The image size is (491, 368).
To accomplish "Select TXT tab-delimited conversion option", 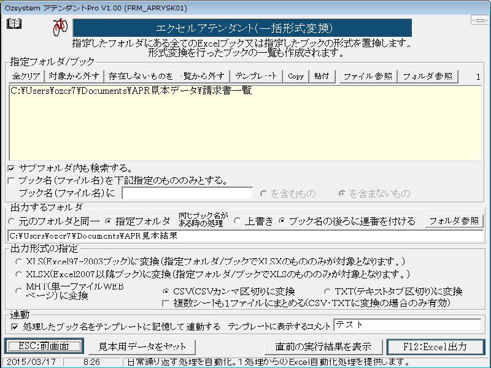I will tap(328, 291).
